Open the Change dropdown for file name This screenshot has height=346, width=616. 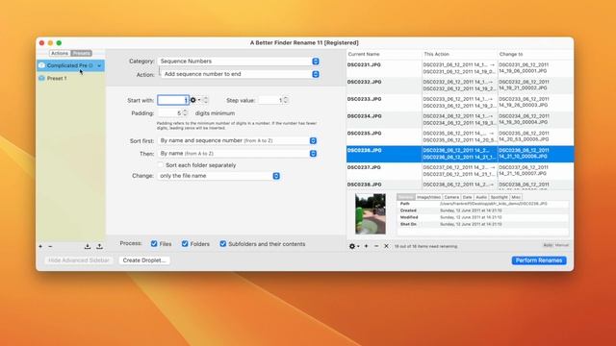(x=218, y=176)
